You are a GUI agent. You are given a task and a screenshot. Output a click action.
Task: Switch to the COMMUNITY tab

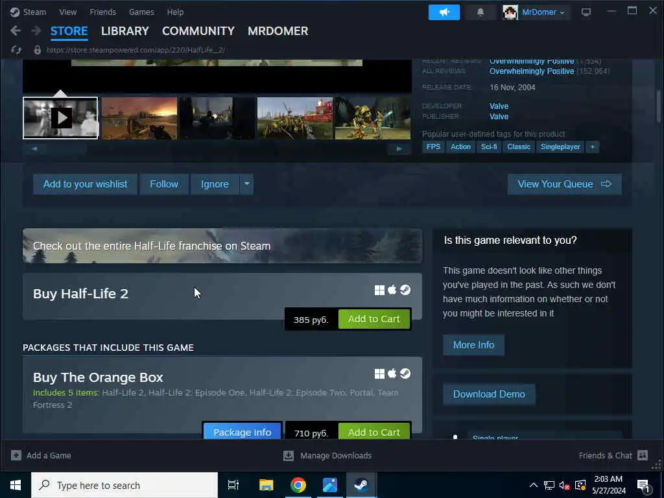[x=198, y=31]
